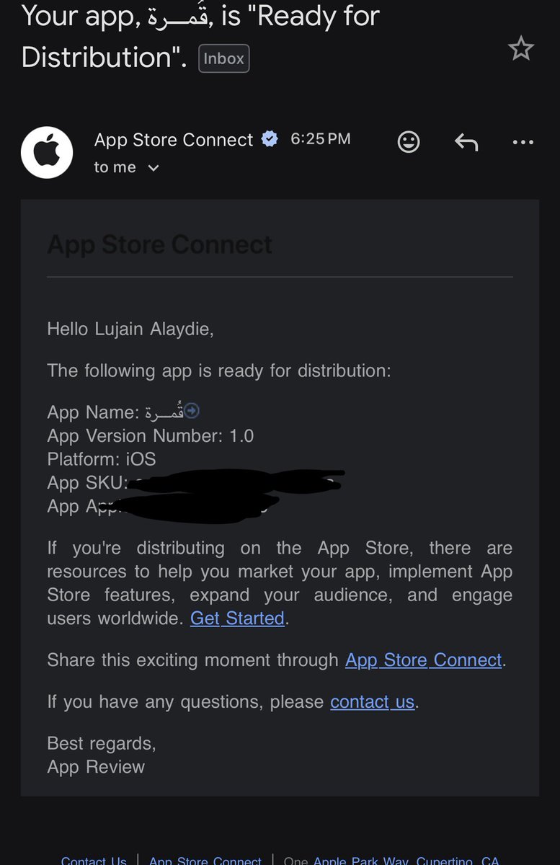Tap the 'Hello Lujain Alaydie' greeting

point(130,329)
